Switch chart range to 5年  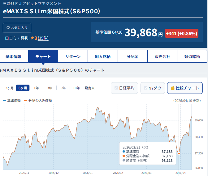(63, 88)
